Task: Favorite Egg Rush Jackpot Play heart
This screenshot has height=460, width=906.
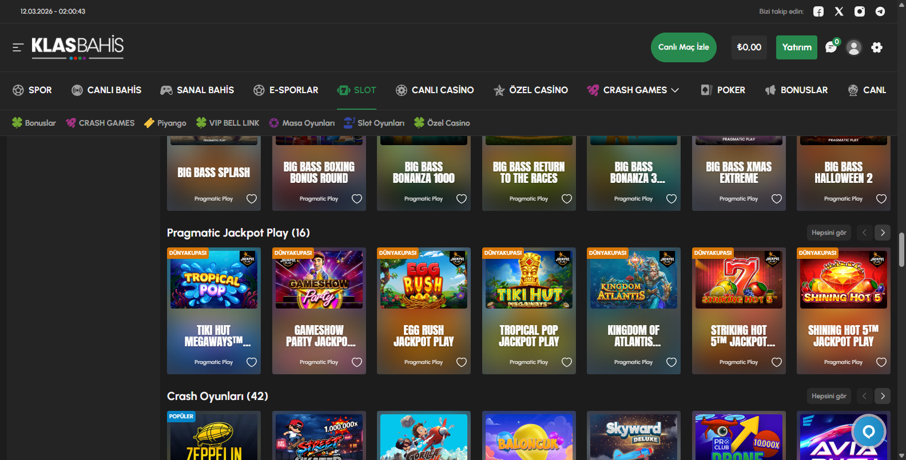Action: click(x=462, y=362)
